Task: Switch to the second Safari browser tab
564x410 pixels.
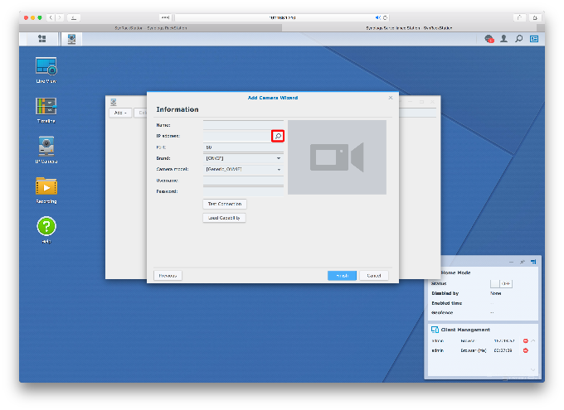Action: coord(407,27)
